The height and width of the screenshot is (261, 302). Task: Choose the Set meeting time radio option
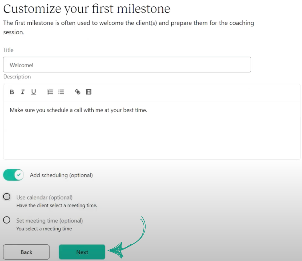tap(7, 220)
